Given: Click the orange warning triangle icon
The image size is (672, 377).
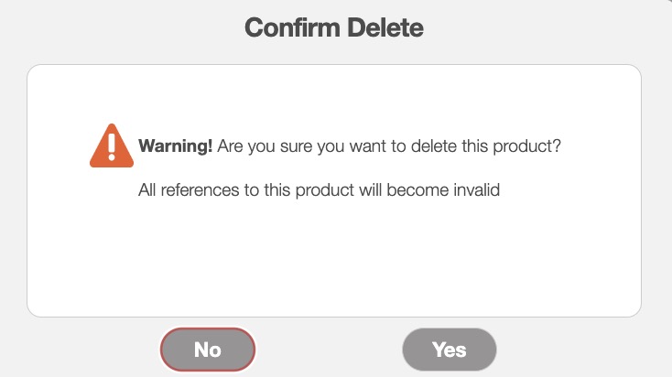Looking at the screenshot, I should pyautogui.click(x=112, y=146).
